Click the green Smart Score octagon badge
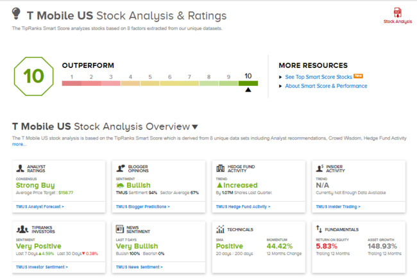Screen dimensions: 417x278 (x=33, y=77)
